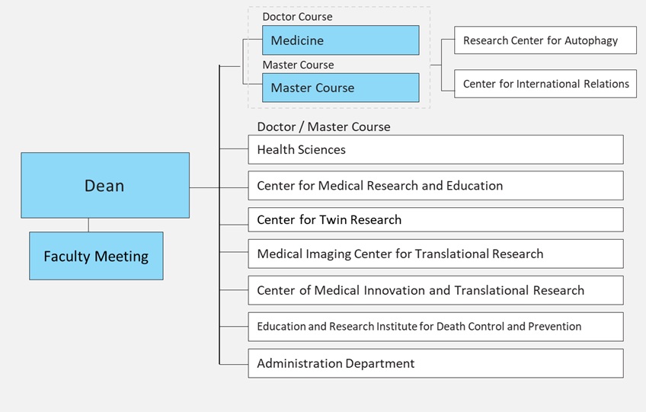Click the Doctor / Master Course heading

323,127
